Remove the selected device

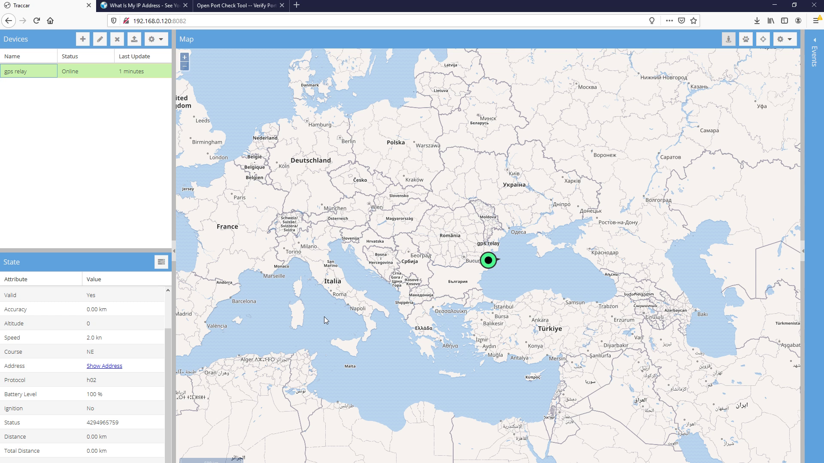117,39
